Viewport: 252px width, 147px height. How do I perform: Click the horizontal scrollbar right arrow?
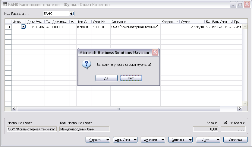(240, 109)
